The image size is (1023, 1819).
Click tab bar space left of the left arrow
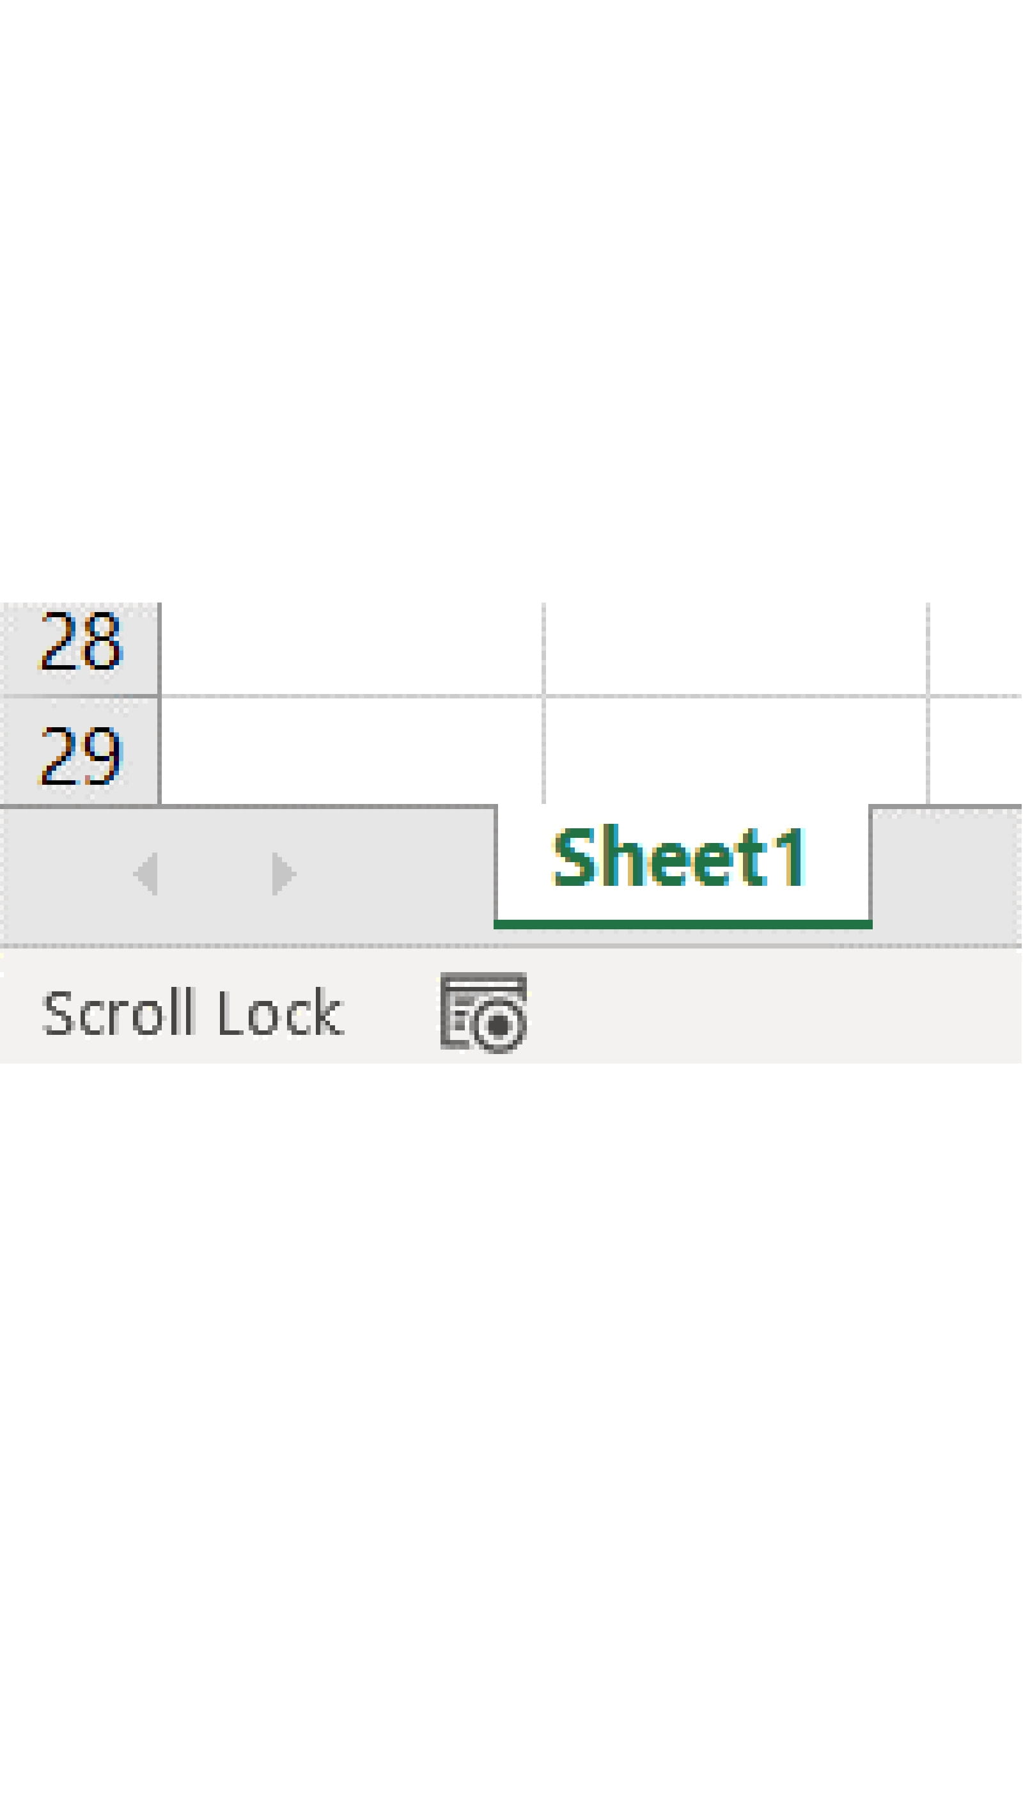[x=63, y=874]
